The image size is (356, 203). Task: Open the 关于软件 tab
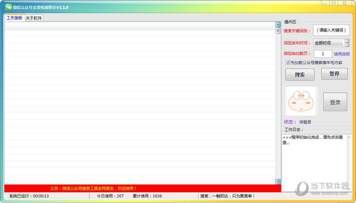tap(34, 18)
